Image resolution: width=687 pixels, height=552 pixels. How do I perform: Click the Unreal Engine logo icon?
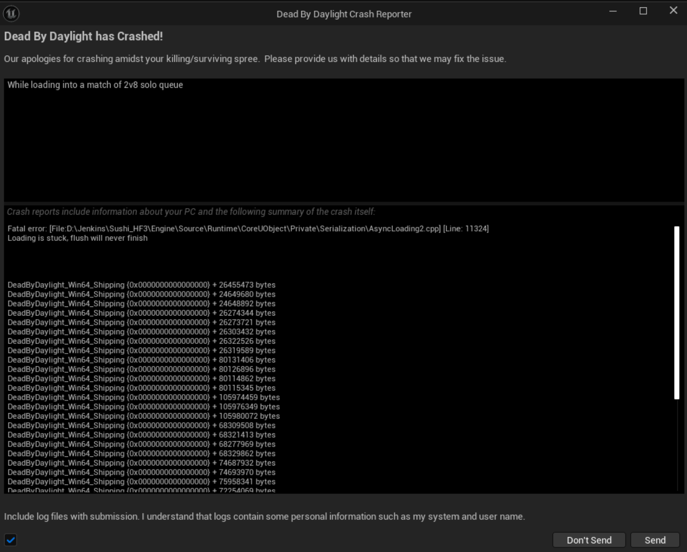[11, 14]
